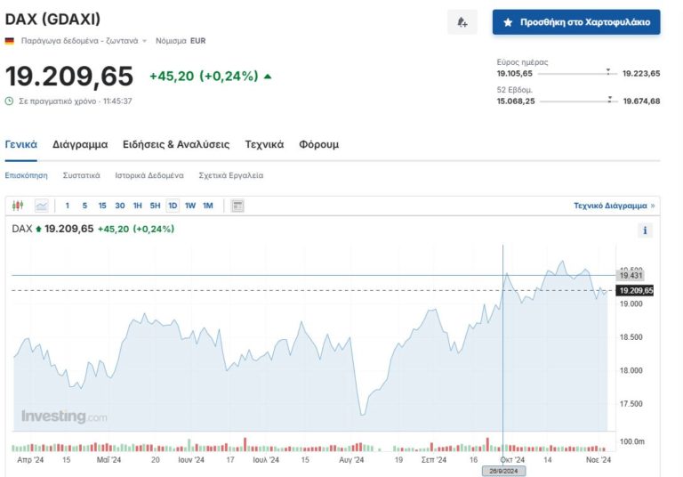The image size is (683, 477).
Task: Switch to 'Ειδήσεις & Αναλύσεις' tab
Action: 176,144
